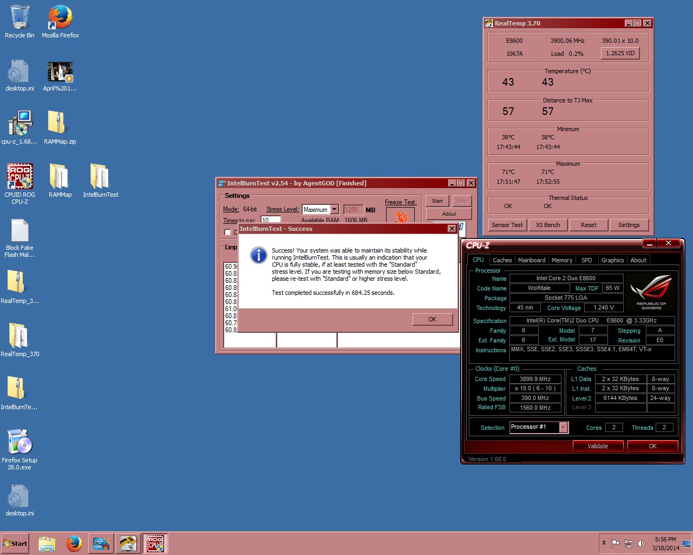Click the Level 2 cache value 6144 KBytes
This screenshot has height=555, width=693.
coord(620,398)
